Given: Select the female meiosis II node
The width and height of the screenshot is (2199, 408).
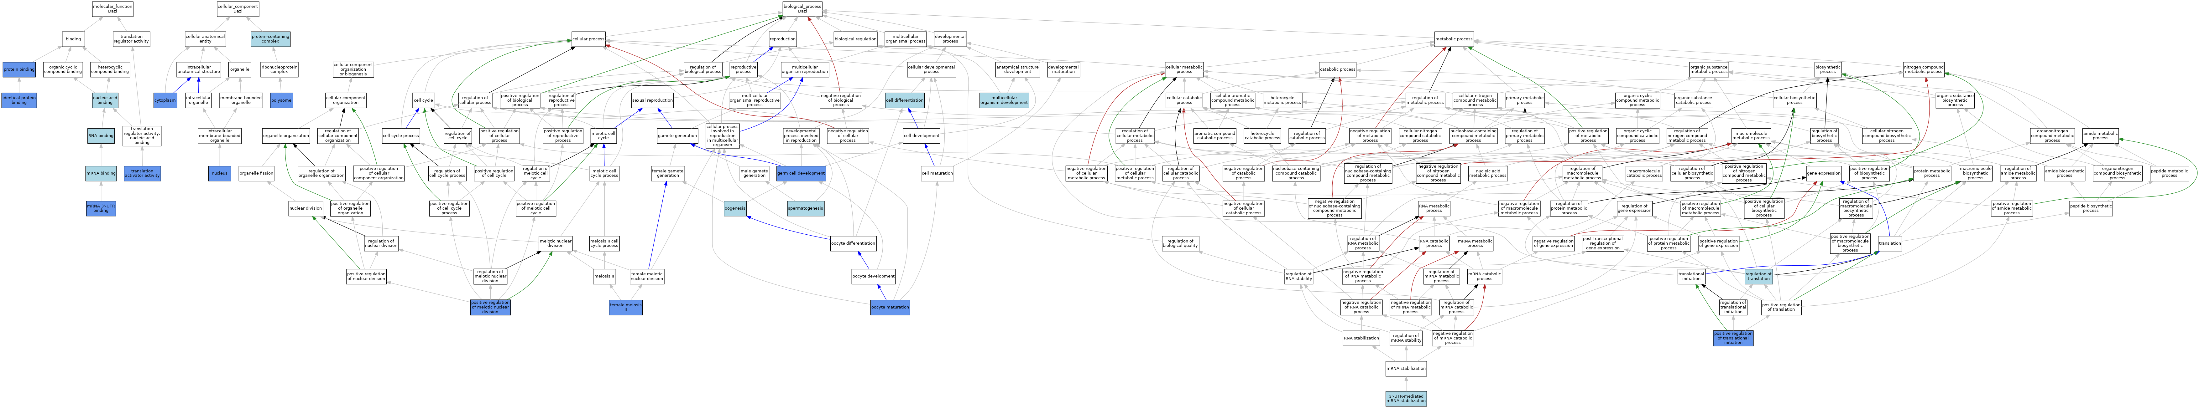Looking at the screenshot, I should pyautogui.click(x=626, y=308).
